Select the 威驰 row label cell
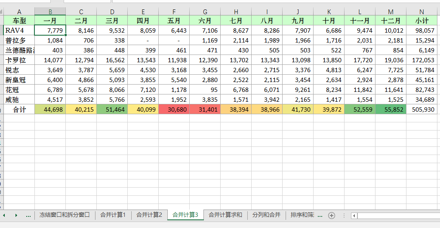440x228 pixels. [x=19, y=100]
